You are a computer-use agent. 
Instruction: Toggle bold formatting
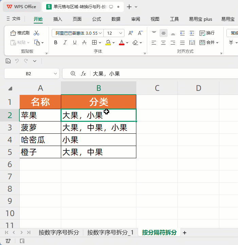[56, 43]
